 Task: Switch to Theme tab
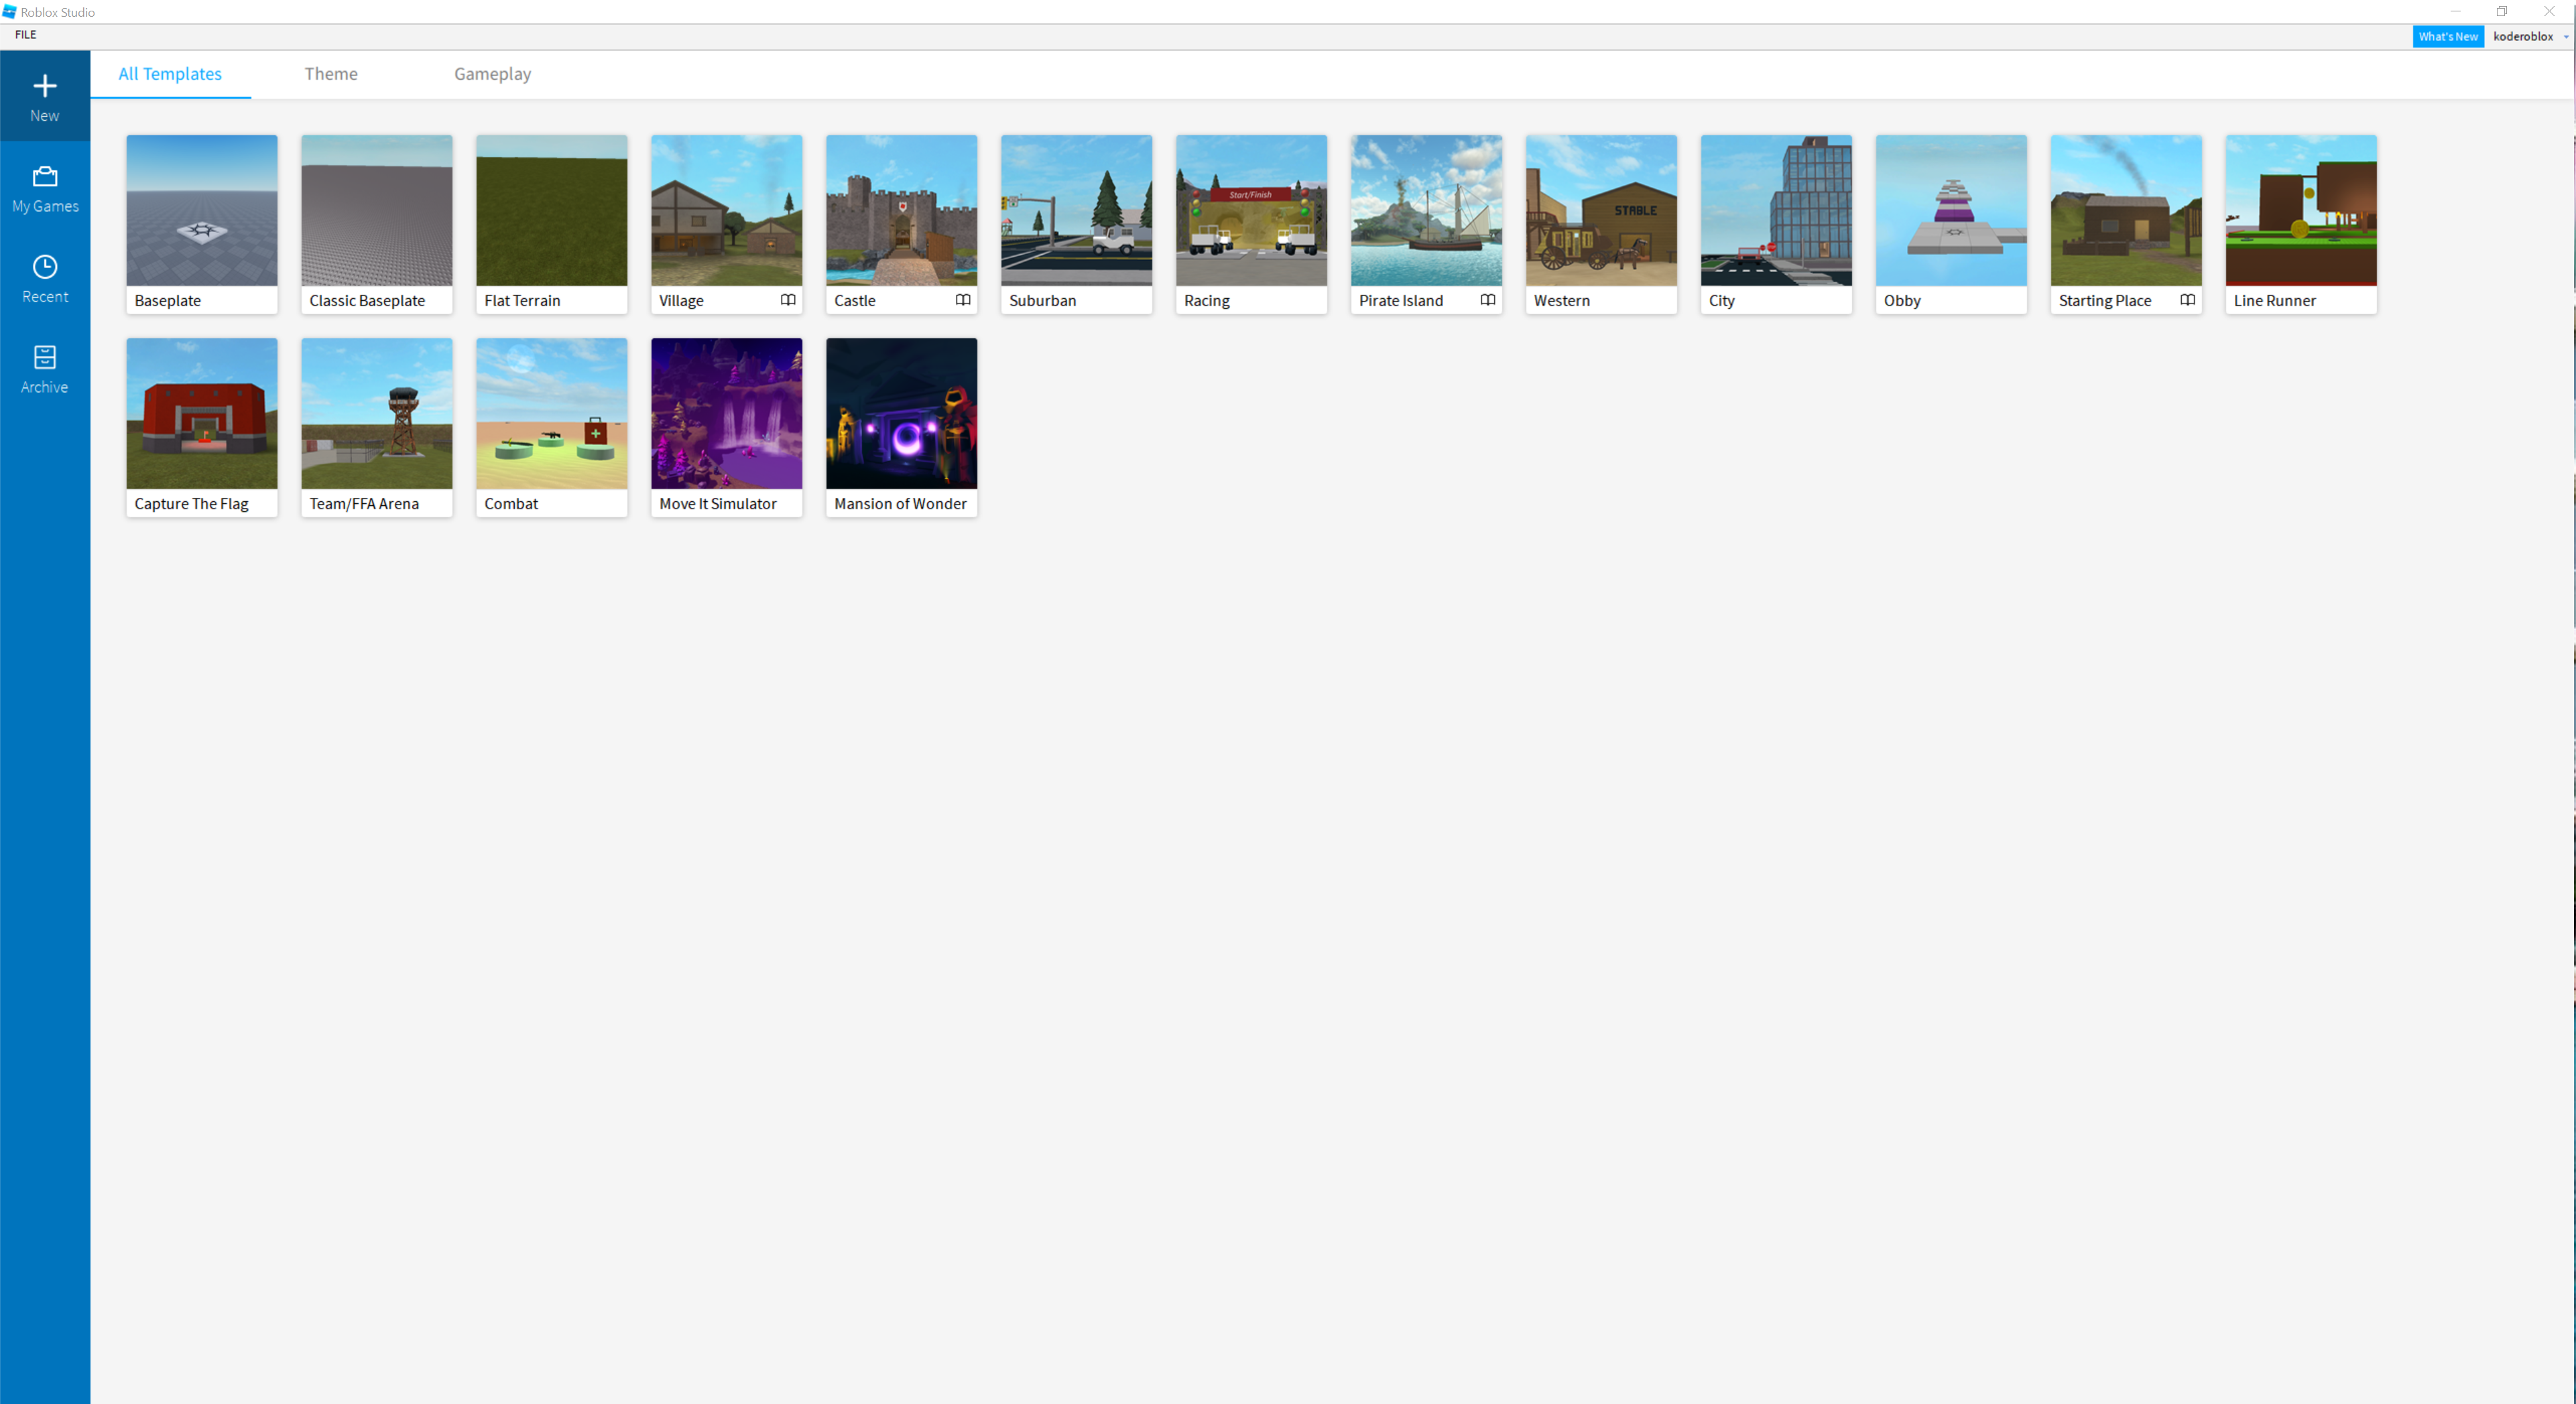point(332,72)
